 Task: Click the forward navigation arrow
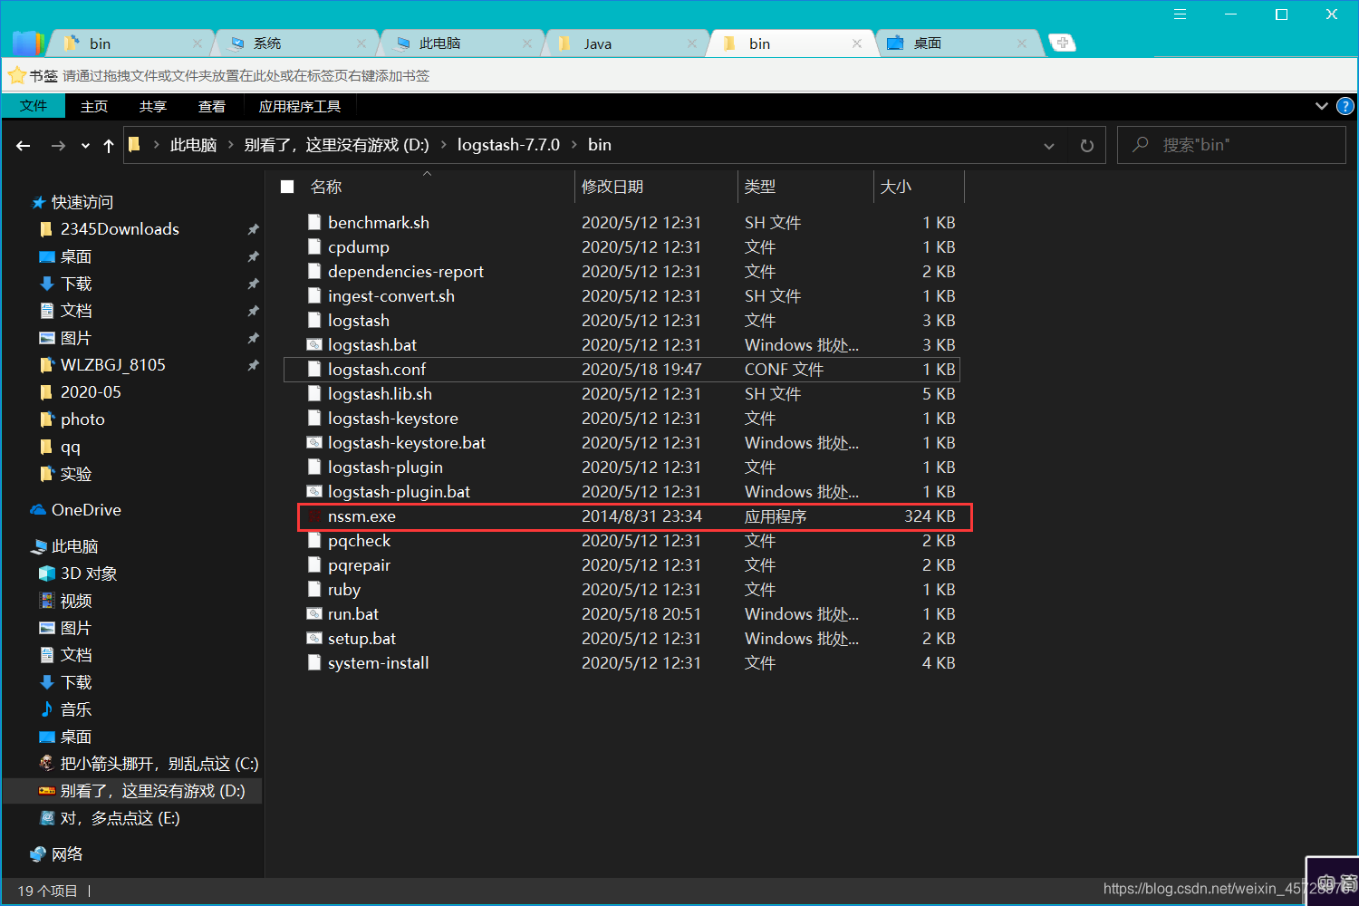[x=58, y=145]
